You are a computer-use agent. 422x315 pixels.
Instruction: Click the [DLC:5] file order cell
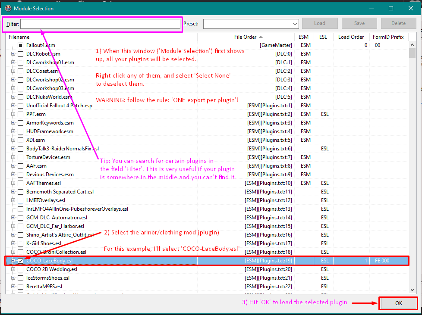tap(283, 97)
